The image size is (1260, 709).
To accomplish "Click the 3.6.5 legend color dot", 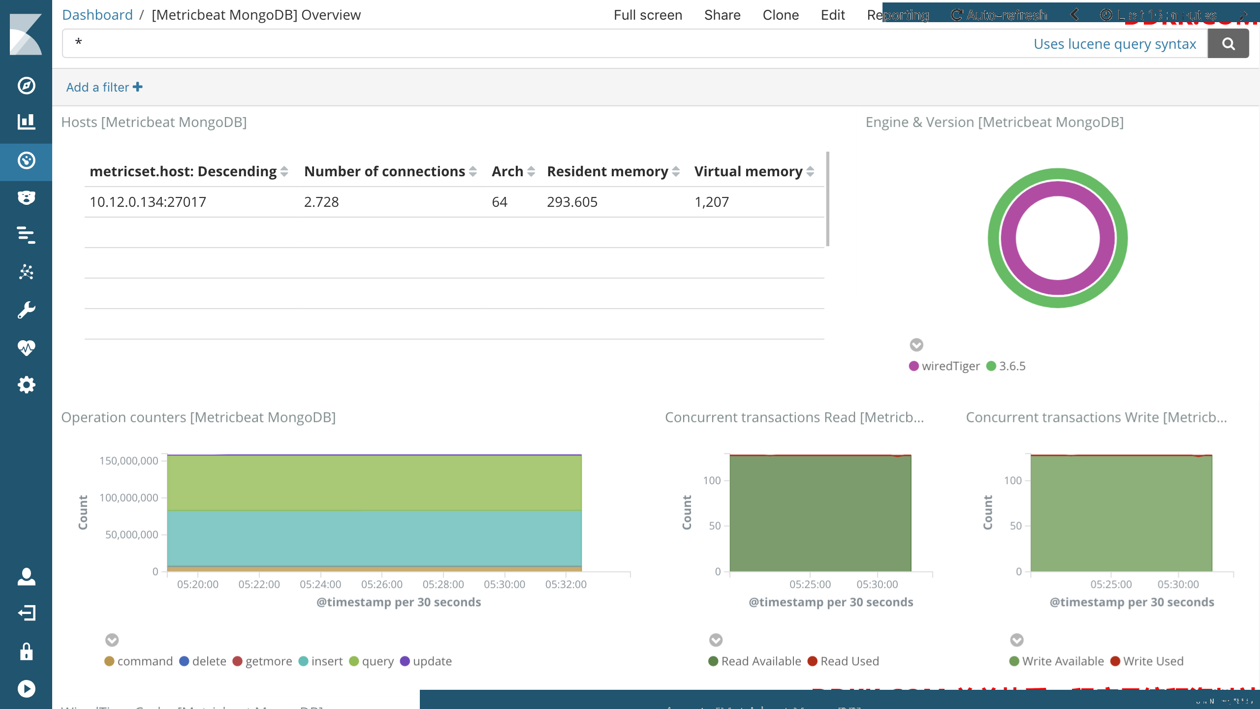I will click(991, 366).
